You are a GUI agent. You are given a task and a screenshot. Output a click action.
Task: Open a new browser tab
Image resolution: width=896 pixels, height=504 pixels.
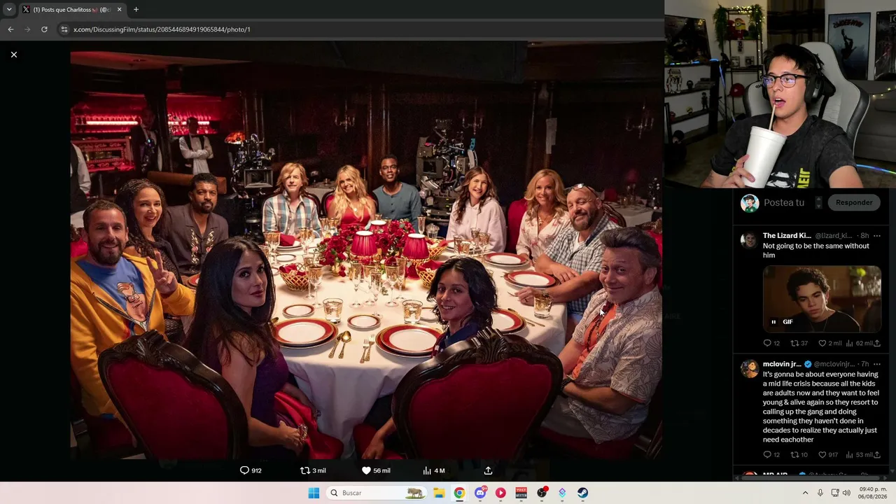136,10
